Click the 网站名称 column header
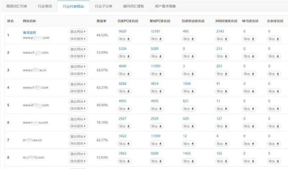The width and height of the screenshot is (288, 169). click(29, 21)
